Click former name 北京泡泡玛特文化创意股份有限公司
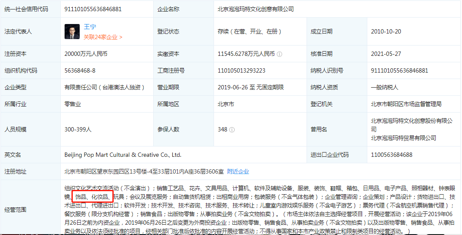Image resolution: width=462 pixels, height=235 pixels. [x=412, y=125]
